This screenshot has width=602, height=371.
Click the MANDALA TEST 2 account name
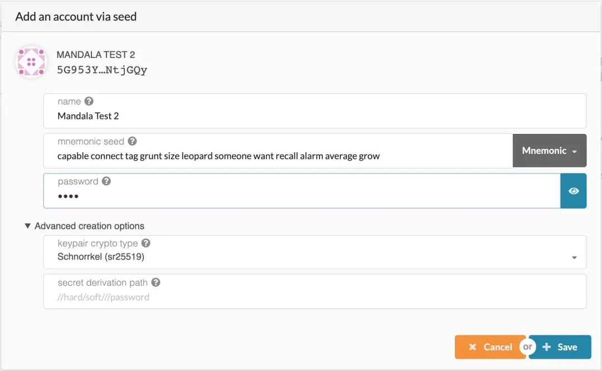click(x=96, y=55)
